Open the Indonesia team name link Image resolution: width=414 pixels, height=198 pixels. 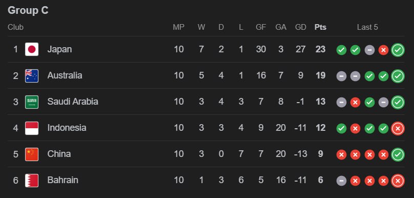[67, 128]
